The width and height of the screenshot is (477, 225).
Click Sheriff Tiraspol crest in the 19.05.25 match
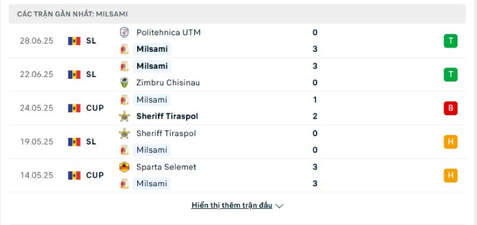coord(124,133)
